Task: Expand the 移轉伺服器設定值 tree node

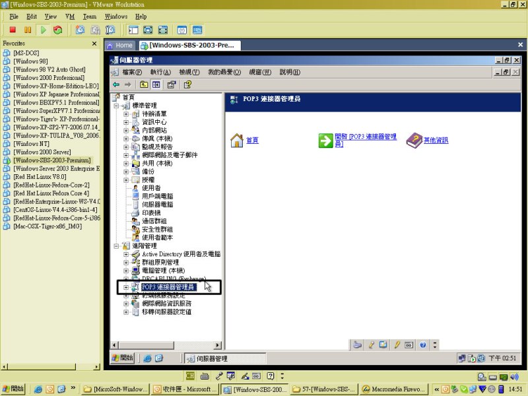Action: (126, 312)
